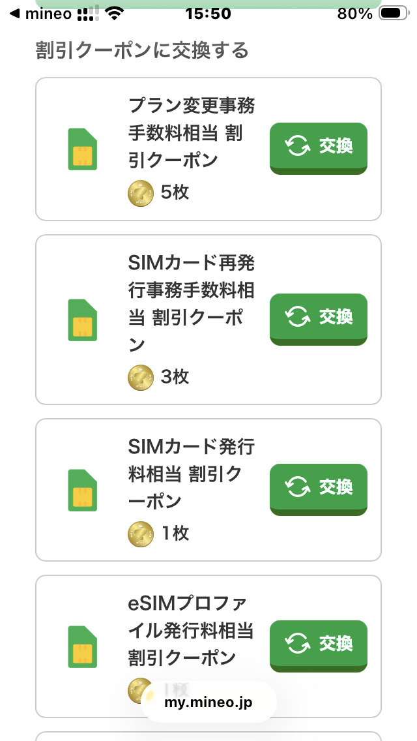Tap the gold coin beside 1枚 for SIMカード発行料
The height and width of the screenshot is (741, 417).
pos(140,533)
